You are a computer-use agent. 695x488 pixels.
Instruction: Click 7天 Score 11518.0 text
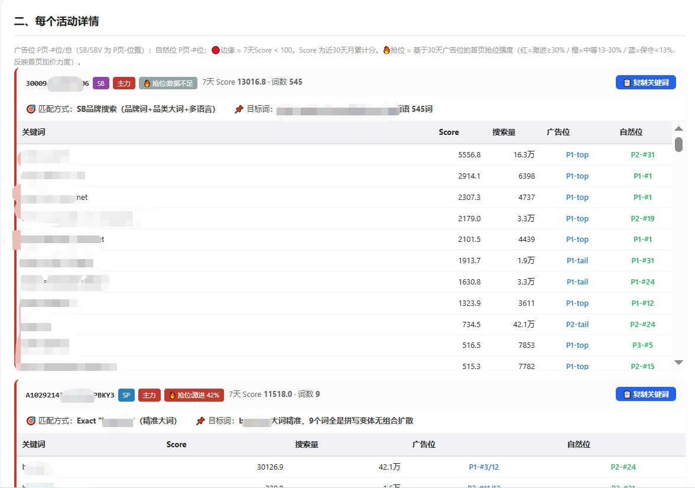click(x=261, y=394)
